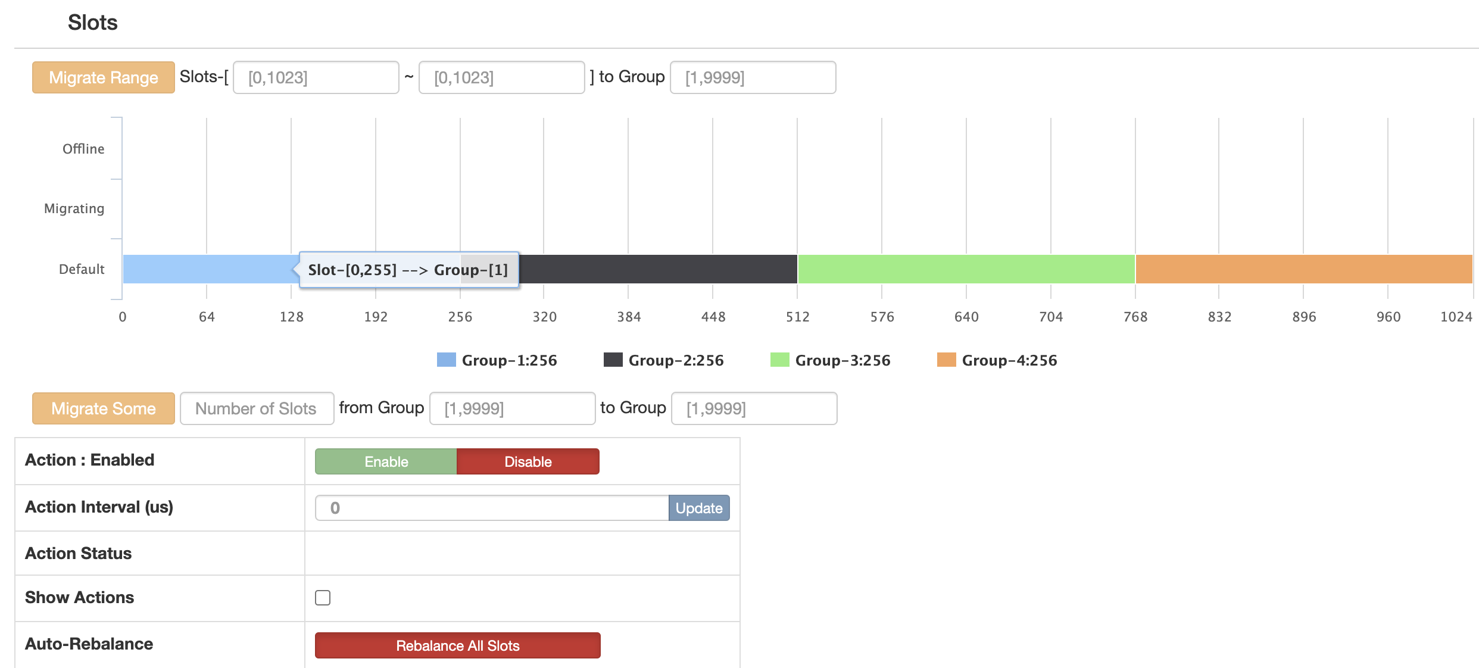Viewport: 1479px width, 668px height.
Task: Click the Migrate Range button
Action: pos(104,77)
